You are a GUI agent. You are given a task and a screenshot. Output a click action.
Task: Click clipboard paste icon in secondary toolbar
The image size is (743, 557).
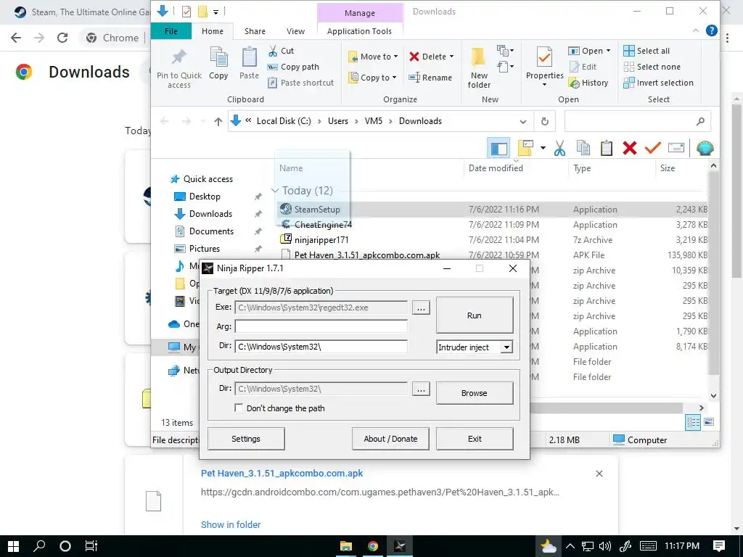pyautogui.click(x=607, y=148)
